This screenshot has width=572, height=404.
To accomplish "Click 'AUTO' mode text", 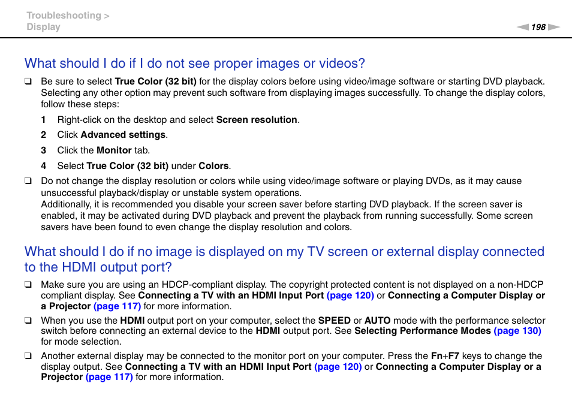I will tap(378, 321).
